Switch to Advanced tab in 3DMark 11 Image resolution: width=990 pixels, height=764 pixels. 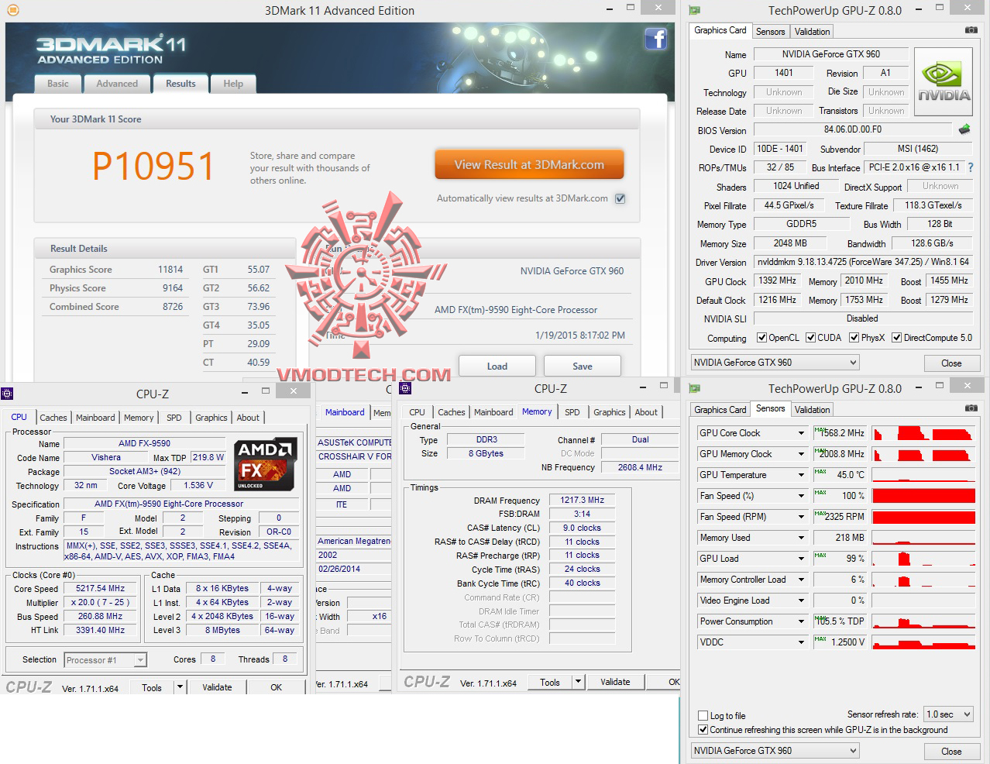click(x=117, y=84)
